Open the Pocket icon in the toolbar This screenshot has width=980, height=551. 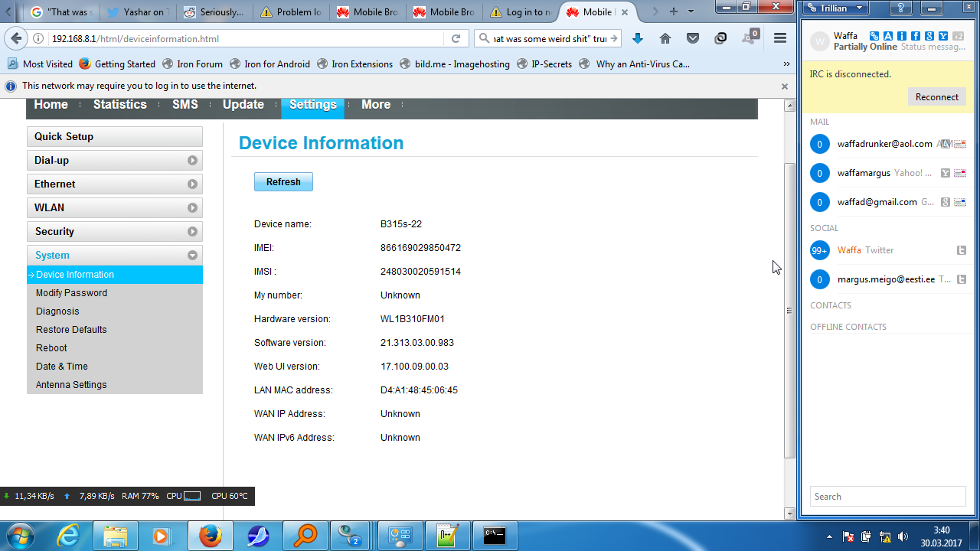click(x=692, y=38)
